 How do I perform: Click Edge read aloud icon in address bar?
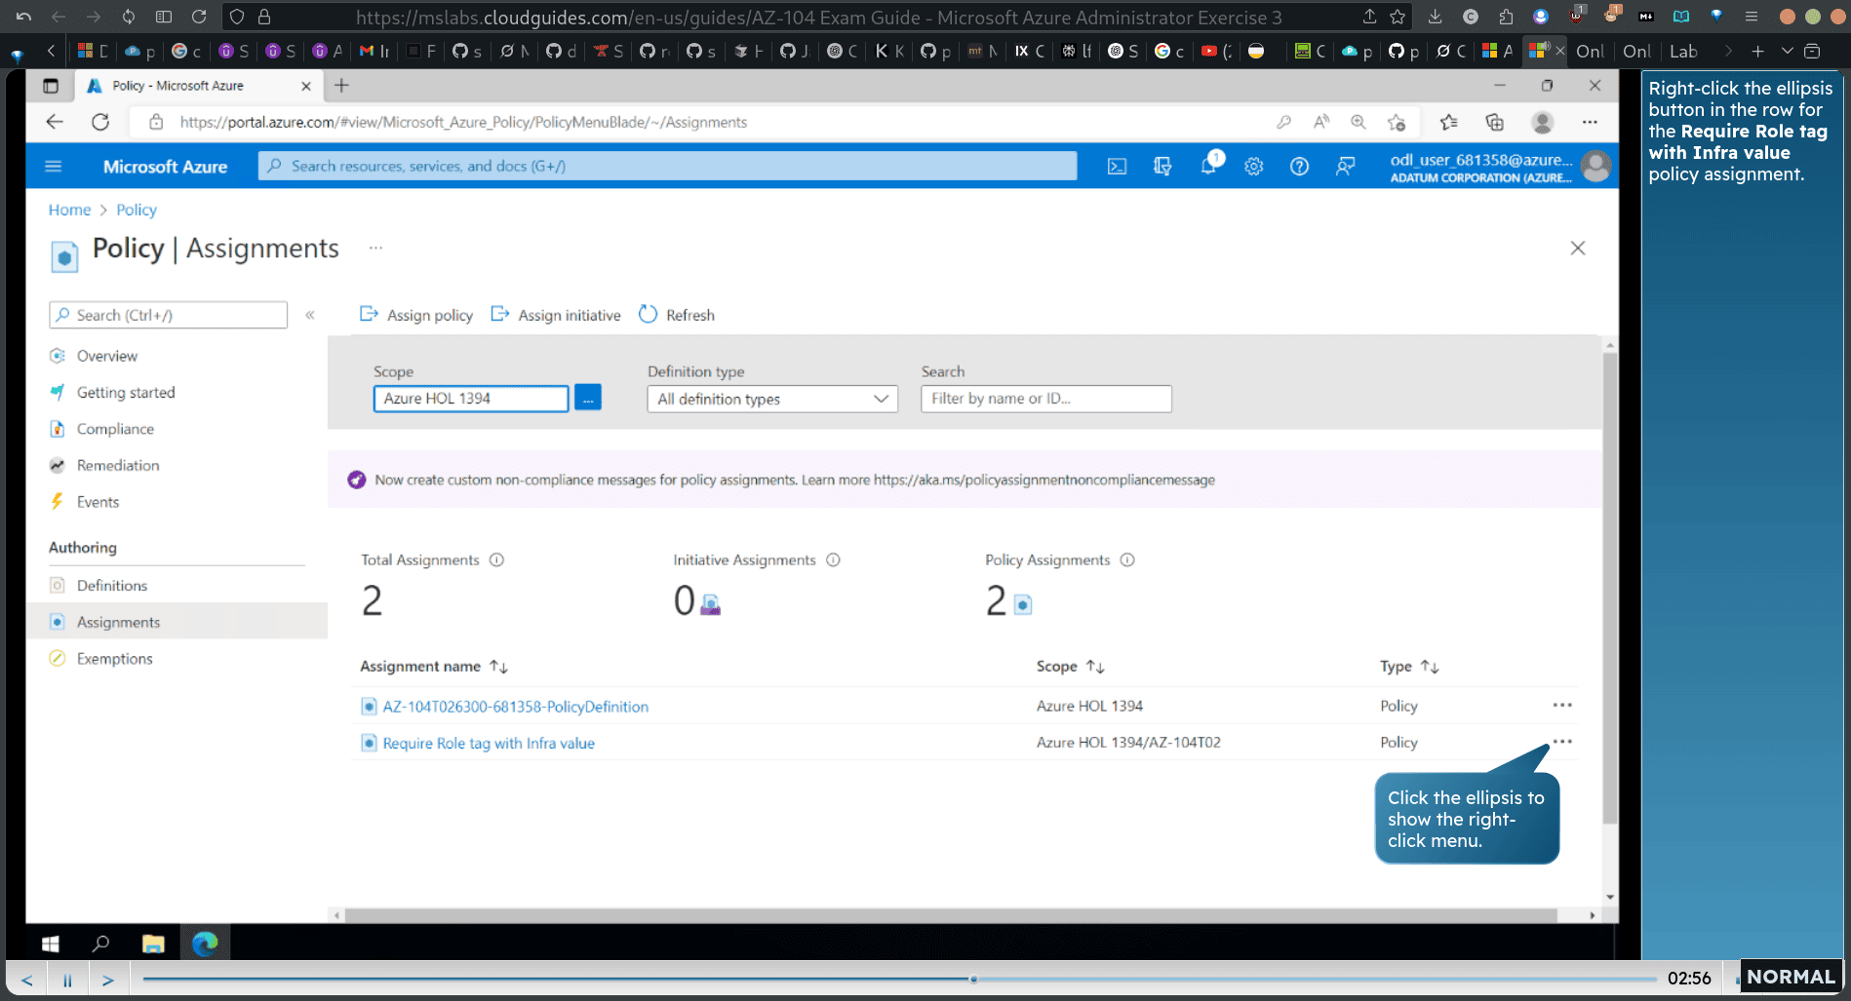[x=1321, y=122]
